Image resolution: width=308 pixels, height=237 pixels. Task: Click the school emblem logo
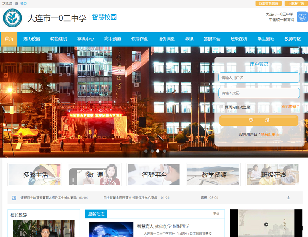click(x=12, y=18)
